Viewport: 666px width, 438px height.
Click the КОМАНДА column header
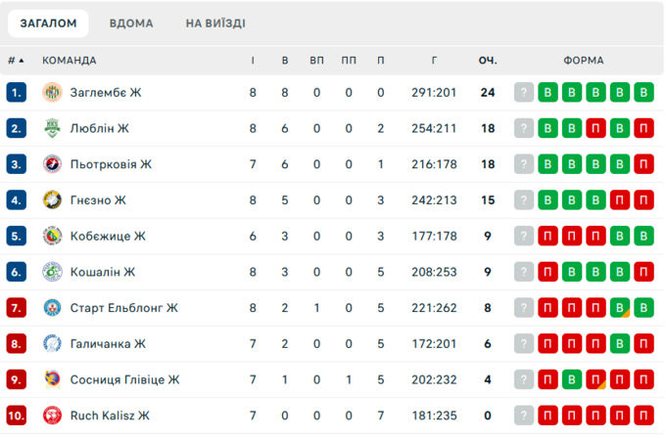[x=70, y=61]
